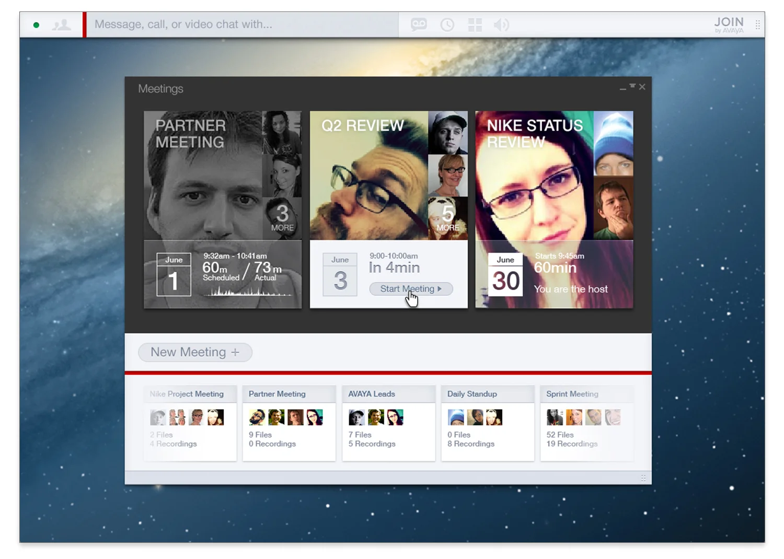Screen dimensions: 784x559
Task: Minimize the Meetings window
Action: 622,88
